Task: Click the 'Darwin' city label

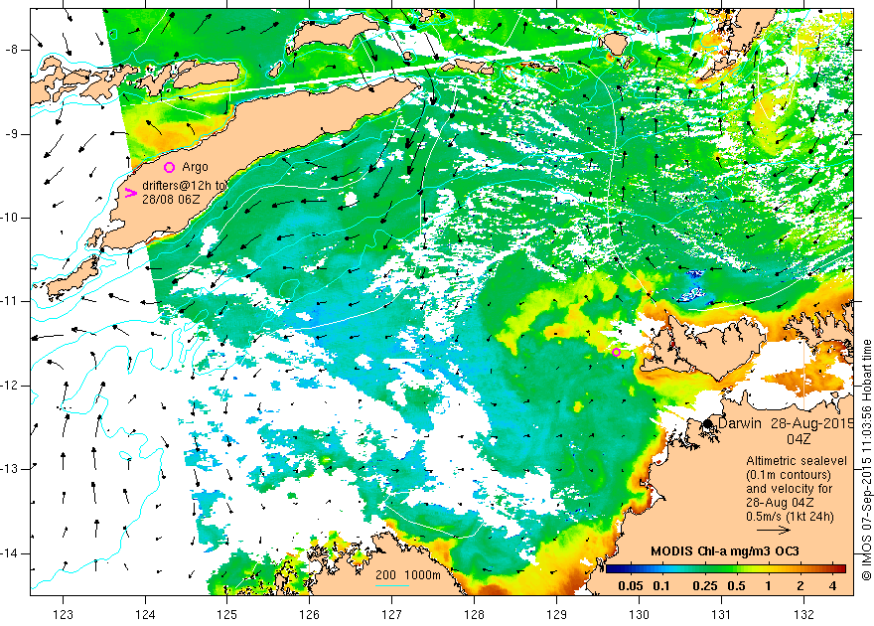Action: coord(740,423)
